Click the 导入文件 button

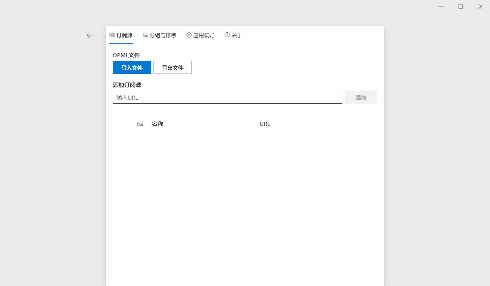131,67
